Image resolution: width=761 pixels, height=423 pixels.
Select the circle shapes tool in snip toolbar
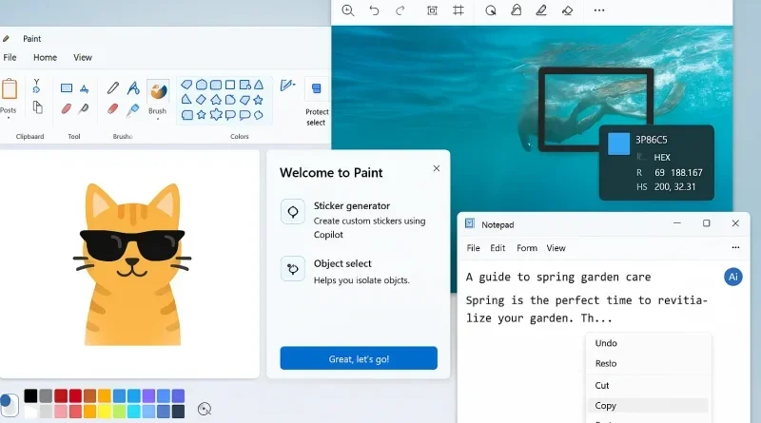(491, 10)
